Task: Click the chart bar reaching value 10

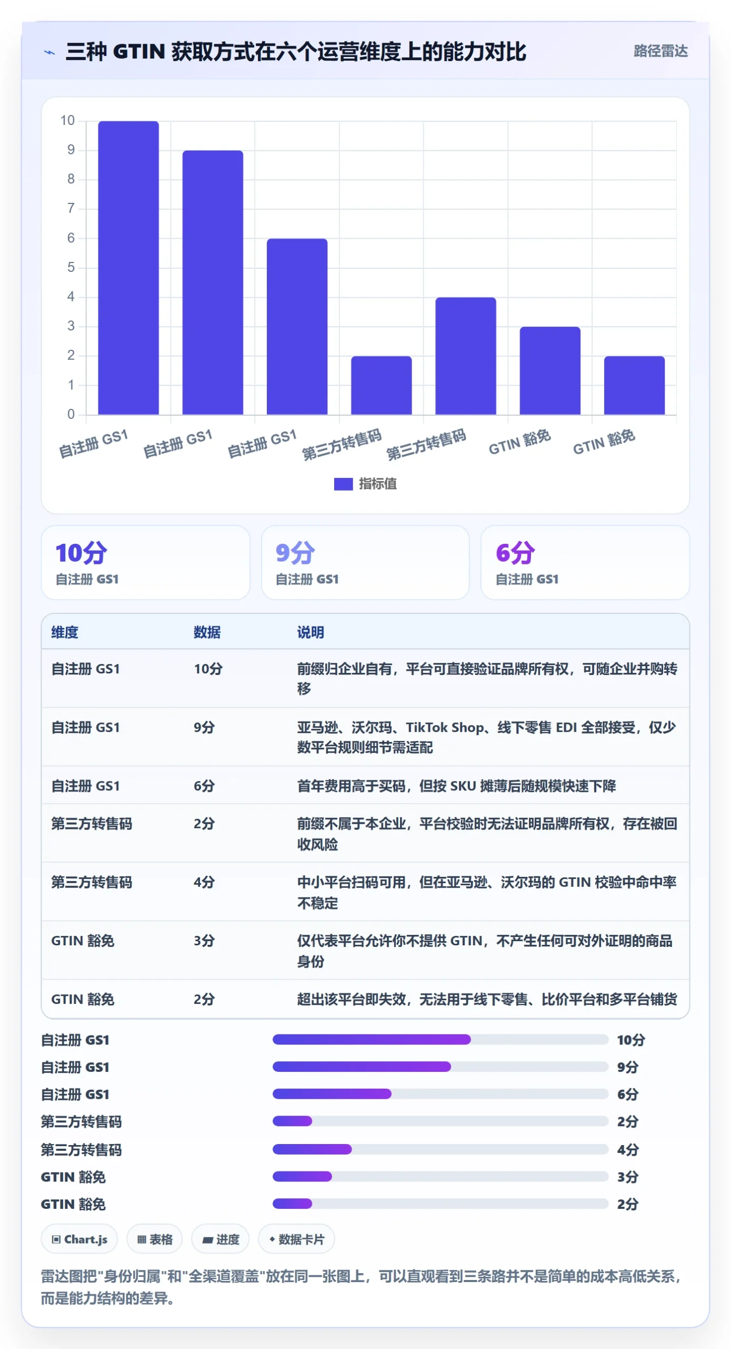Action: [x=128, y=268]
